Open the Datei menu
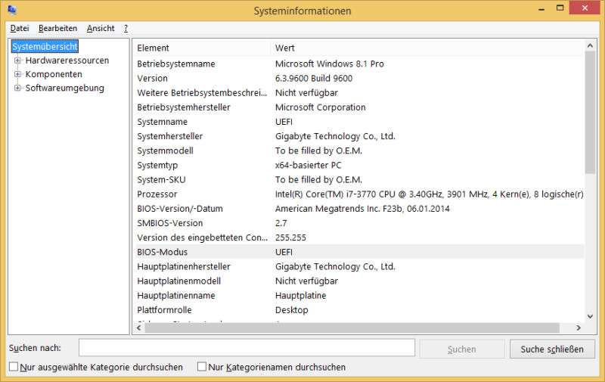The image size is (605, 382). tap(19, 28)
